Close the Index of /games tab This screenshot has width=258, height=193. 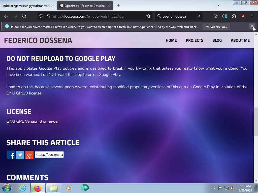52,6
